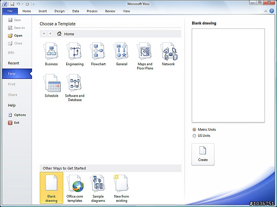Open the Business template category

(x=51, y=54)
